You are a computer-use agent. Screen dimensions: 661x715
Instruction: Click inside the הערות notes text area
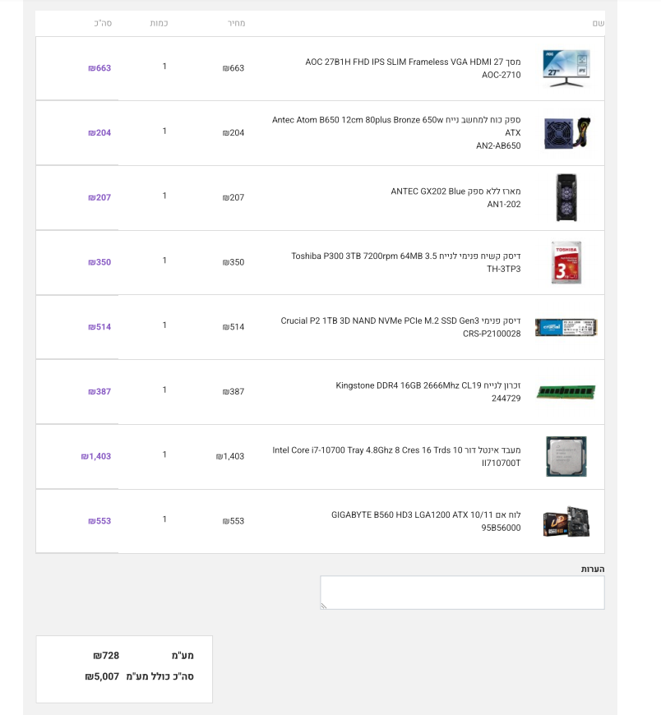click(x=462, y=593)
